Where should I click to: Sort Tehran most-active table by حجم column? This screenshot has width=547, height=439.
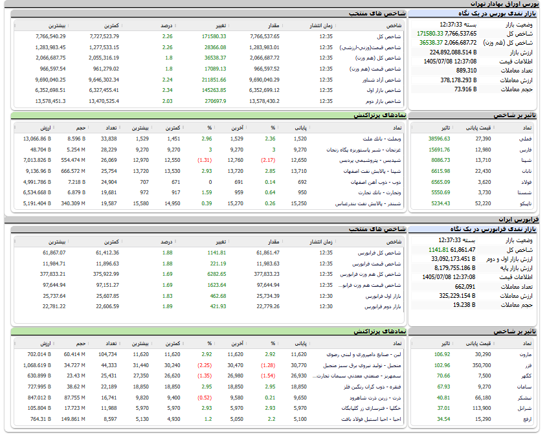click(80, 128)
